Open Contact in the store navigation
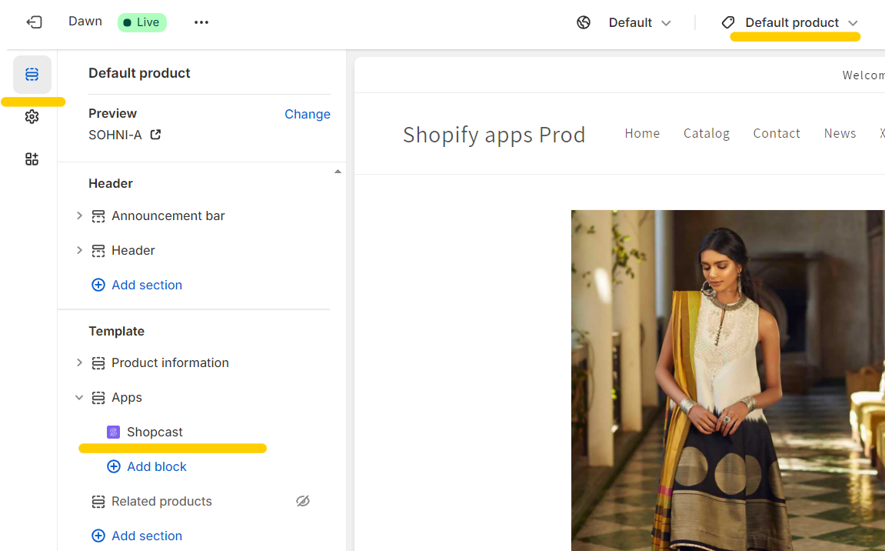 [776, 133]
